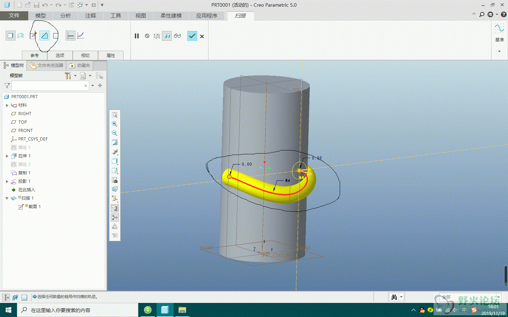Choose the variable section sweep option
This screenshot has width=508, height=317.
81,36
